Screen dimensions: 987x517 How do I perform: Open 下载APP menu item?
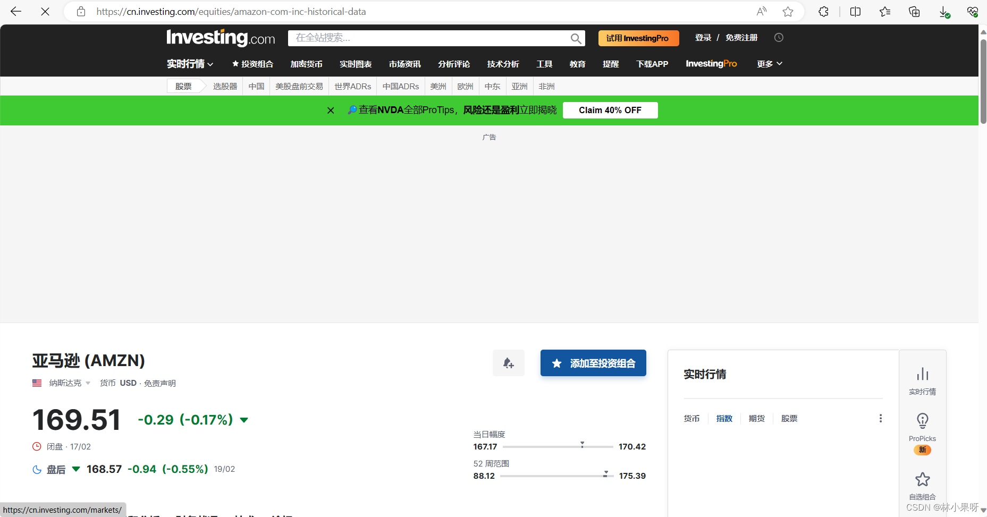coord(652,64)
